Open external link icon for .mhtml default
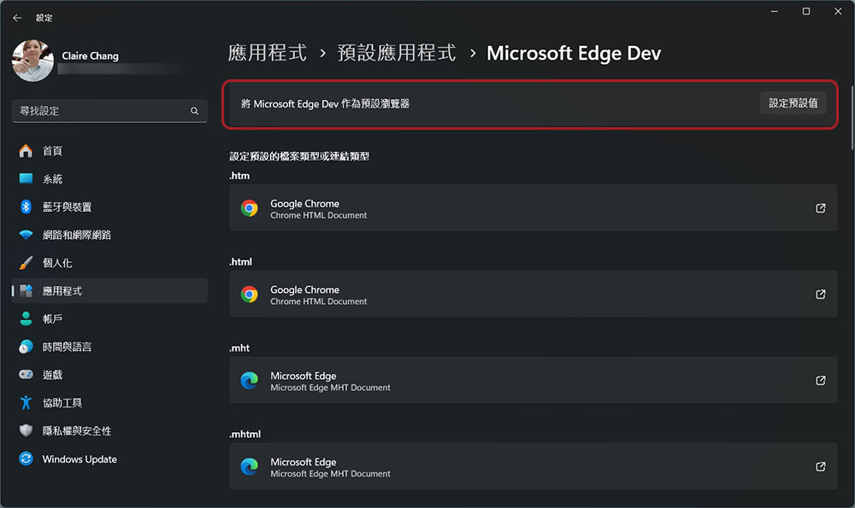Screen dimensions: 855x508 click(820, 467)
